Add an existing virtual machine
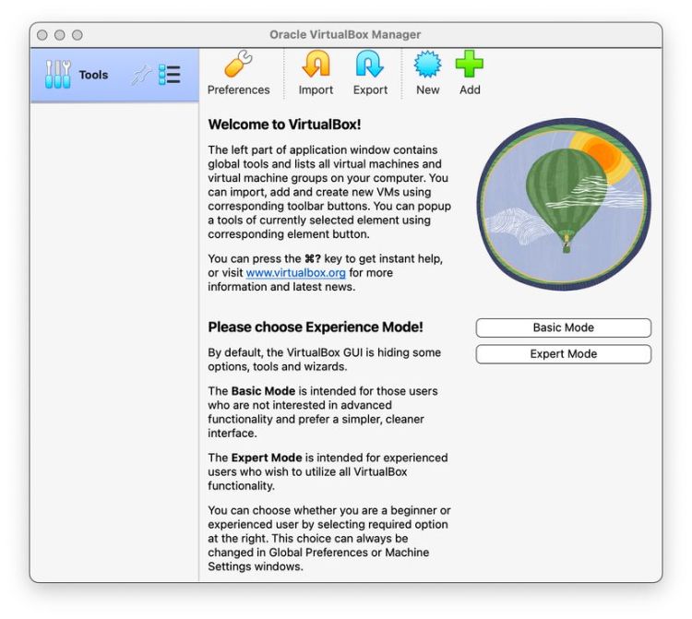The width and height of the screenshot is (692, 619). click(470, 73)
